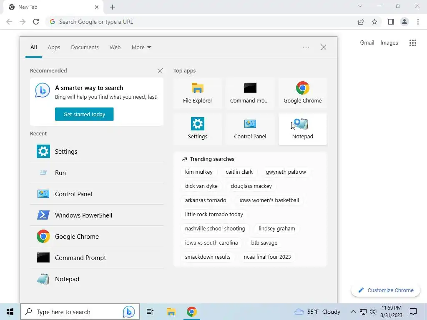Open Run from the Recent list

[97, 173]
